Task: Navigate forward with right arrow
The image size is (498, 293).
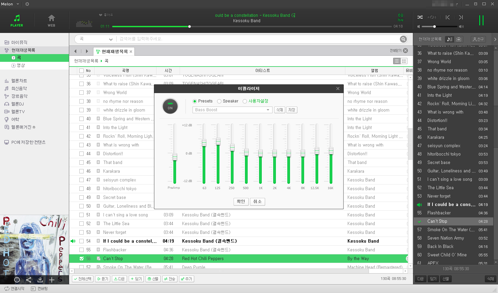Action: click(x=87, y=51)
